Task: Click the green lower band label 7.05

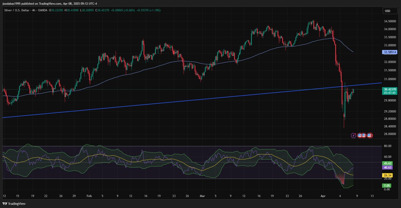Action: click(387, 186)
